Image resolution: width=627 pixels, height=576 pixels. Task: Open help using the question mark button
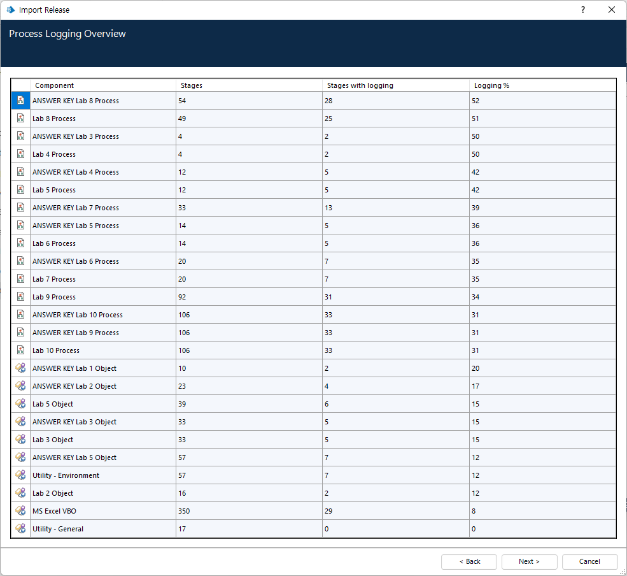(582, 10)
